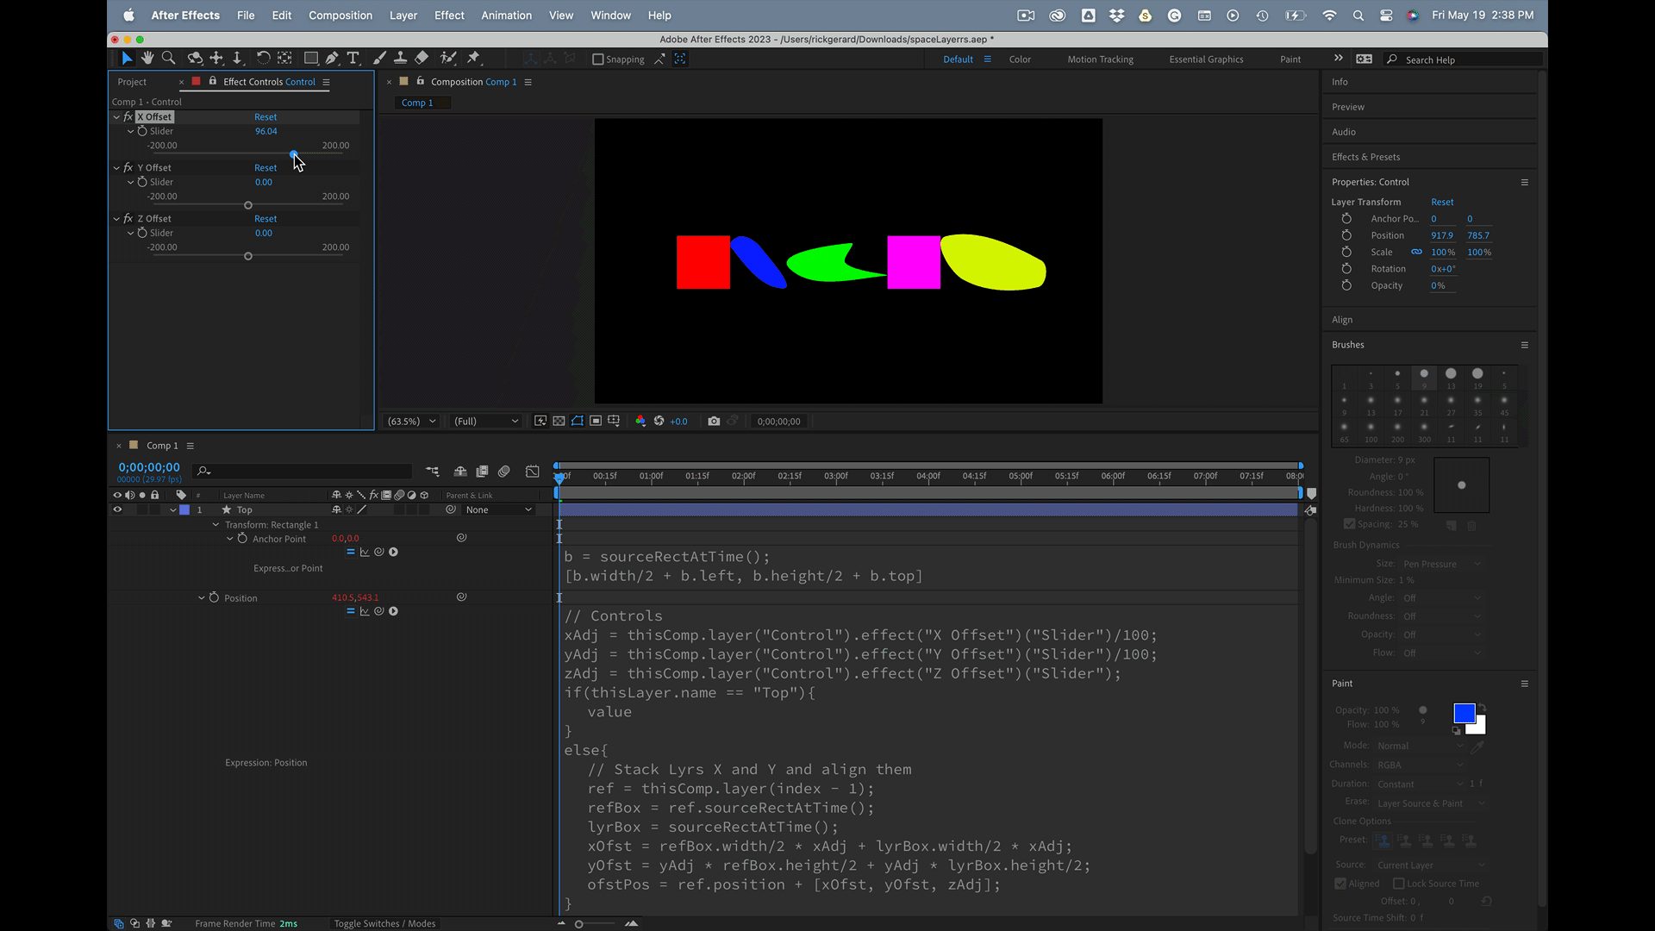1655x931 pixels.
Task: Open the Full resolution dropdown
Action: pos(486,421)
